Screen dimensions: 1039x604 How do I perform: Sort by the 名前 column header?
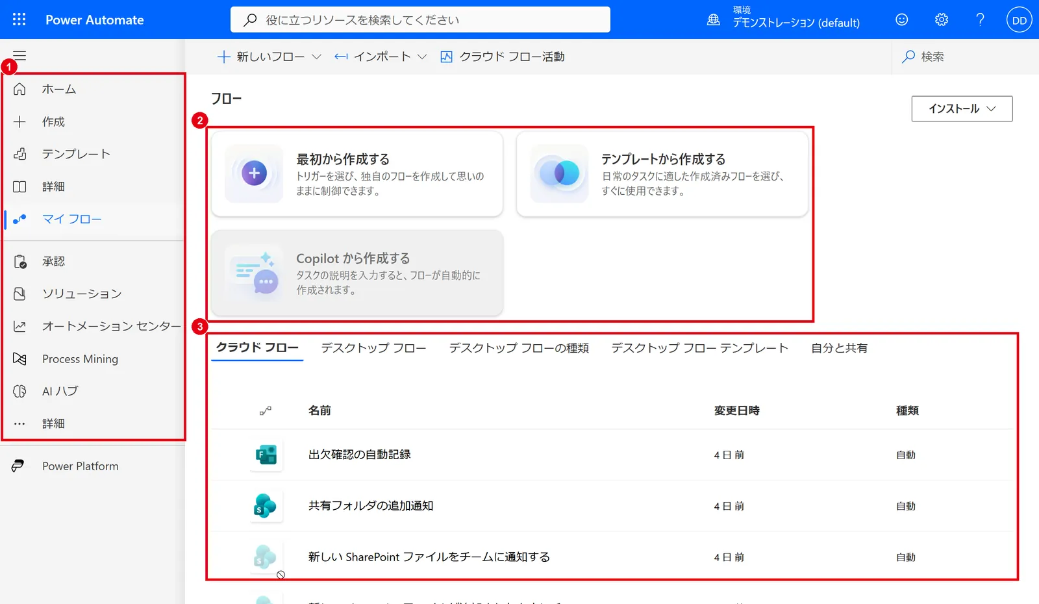click(319, 410)
